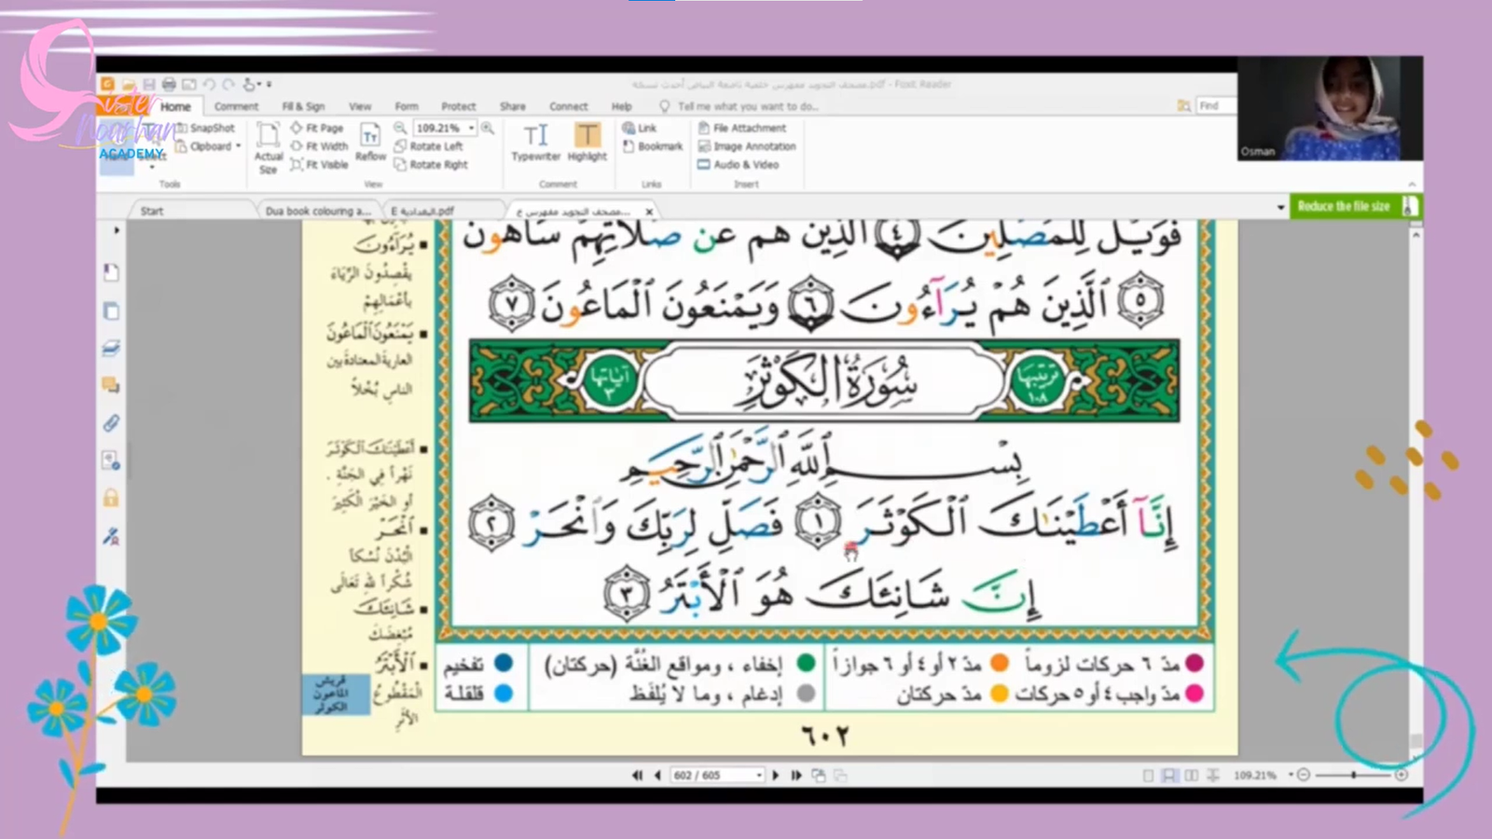
Task: Click the status bar zoom out minus button
Action: pyautogui.click(x=1304, y=775)
